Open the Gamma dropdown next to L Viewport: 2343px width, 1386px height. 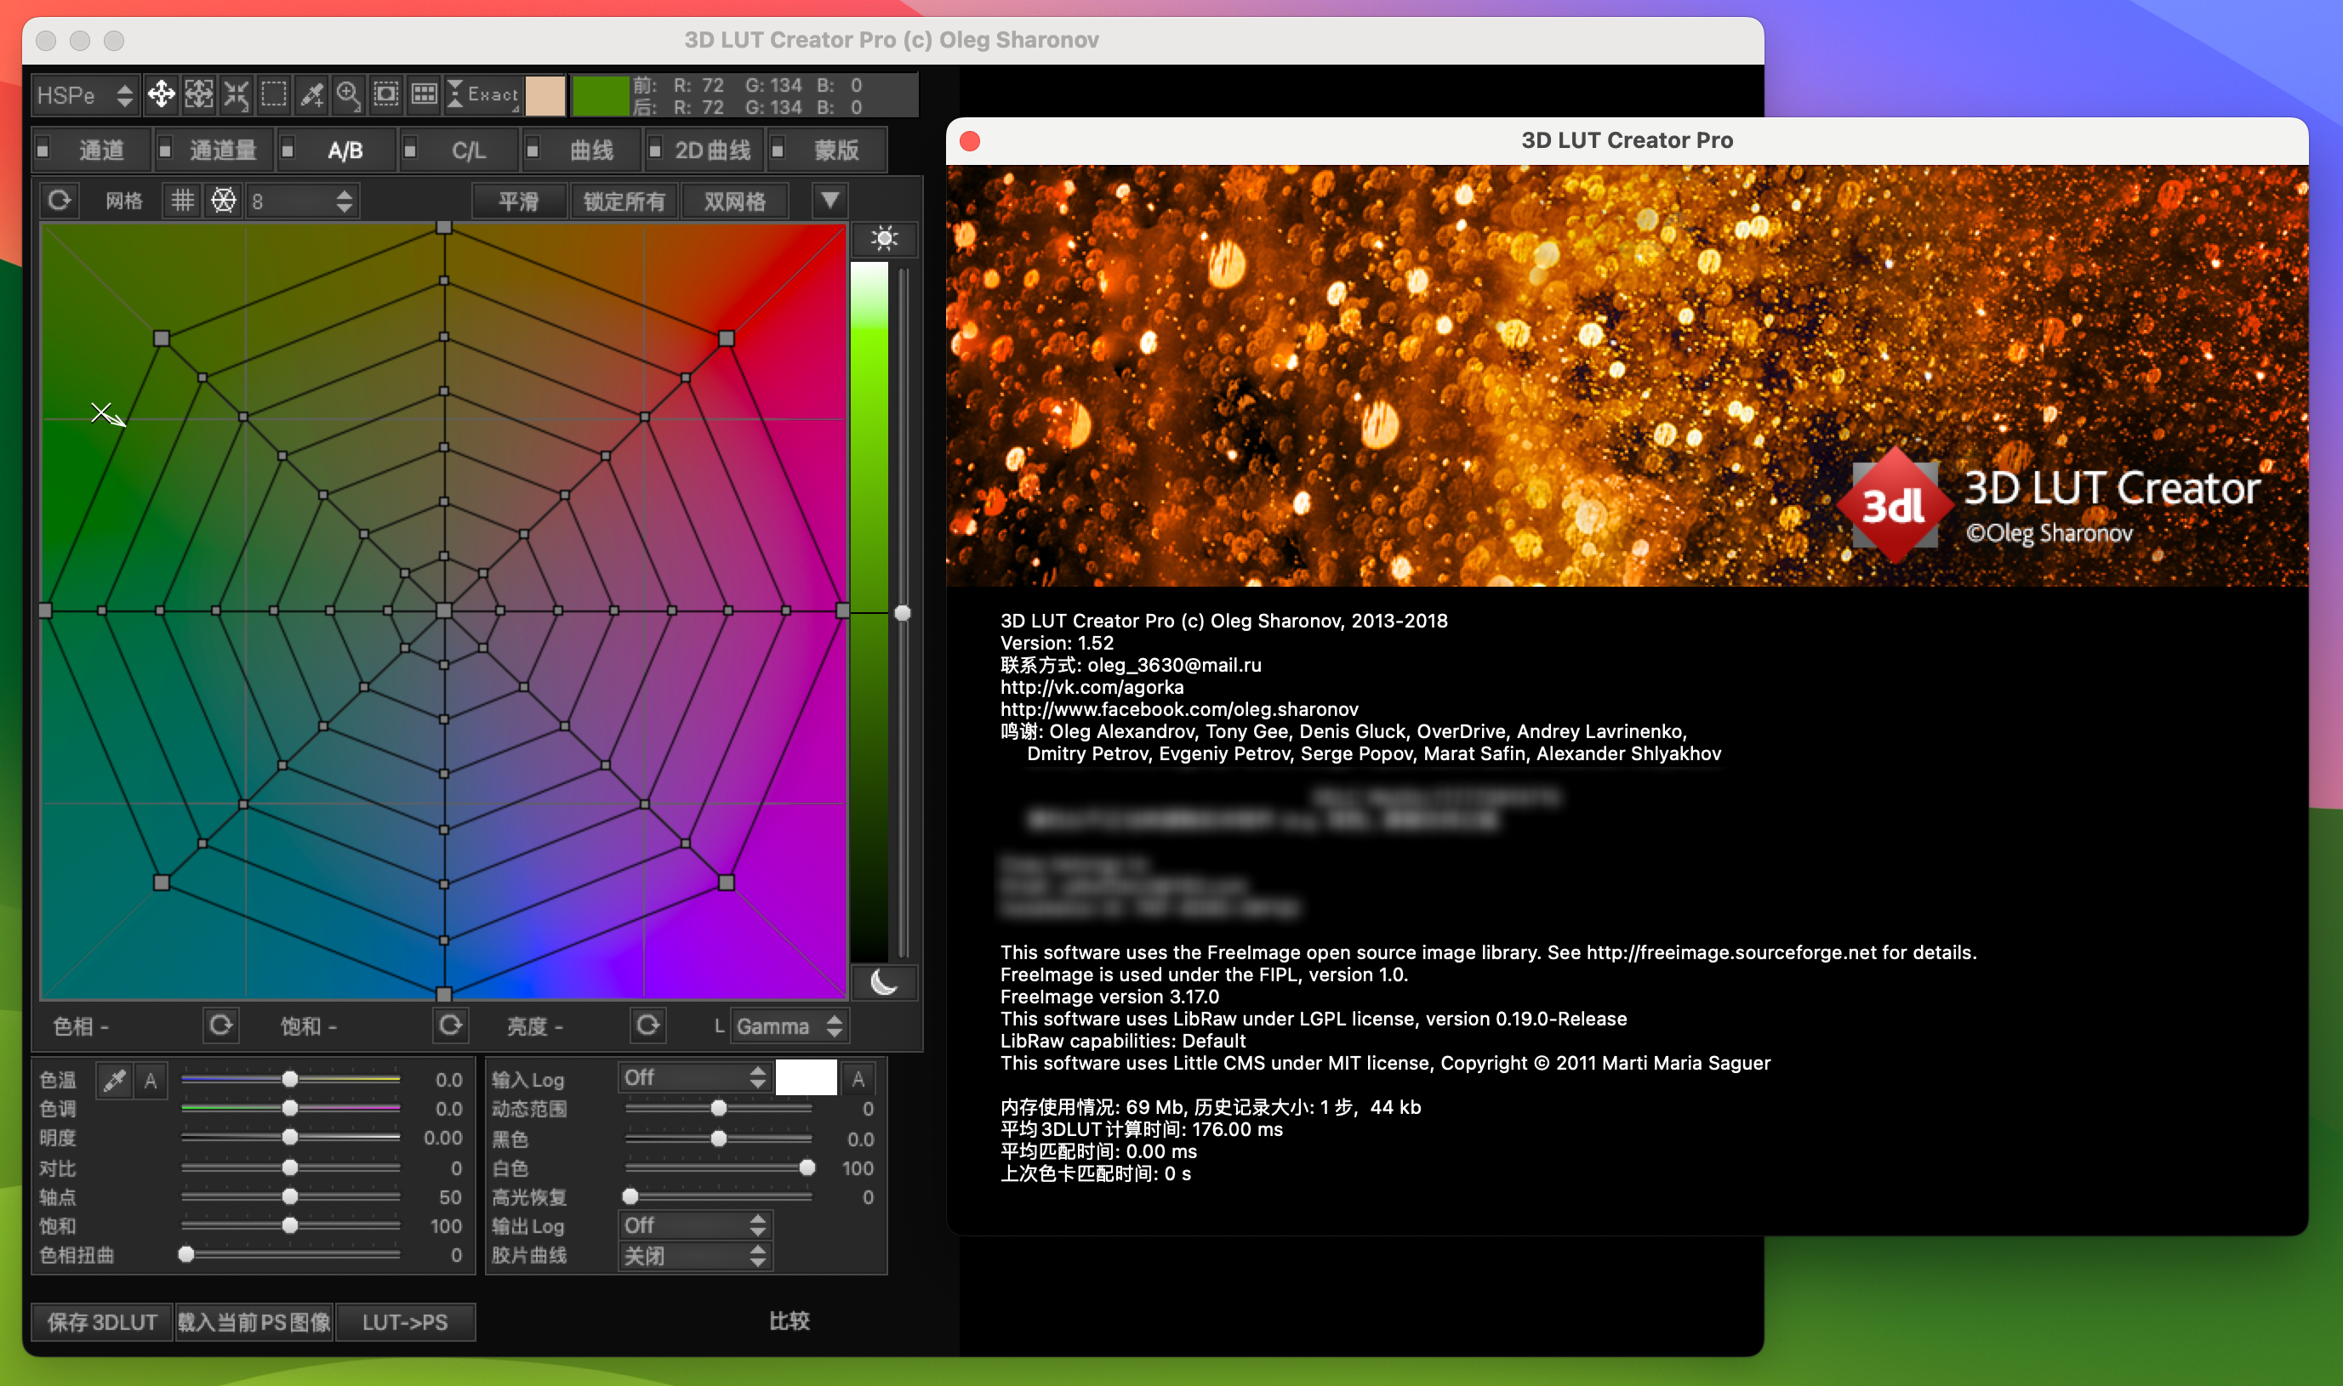789,1026
